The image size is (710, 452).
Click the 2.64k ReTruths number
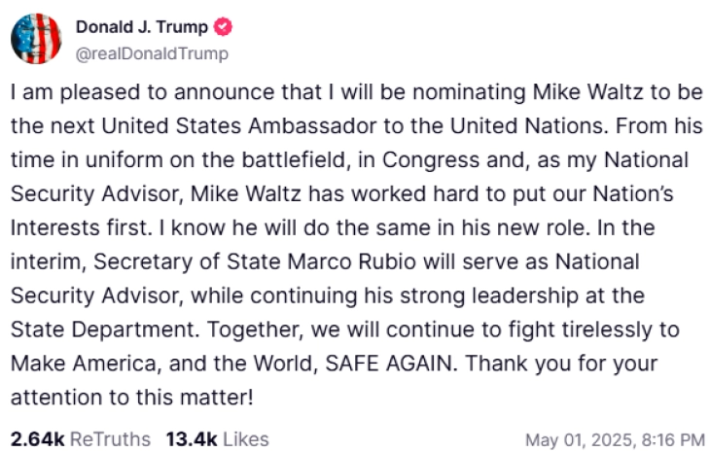tap(37, 438)
